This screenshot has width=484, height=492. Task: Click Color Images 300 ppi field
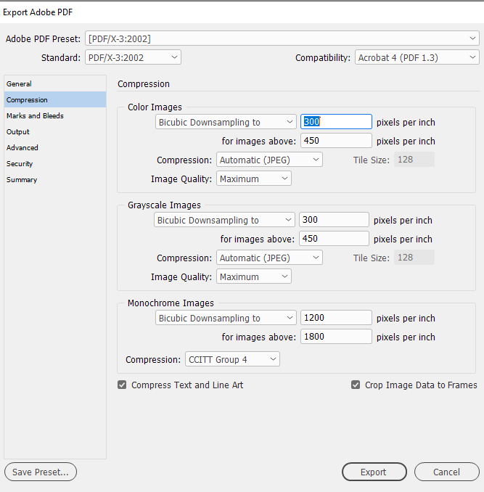(336, 122)
